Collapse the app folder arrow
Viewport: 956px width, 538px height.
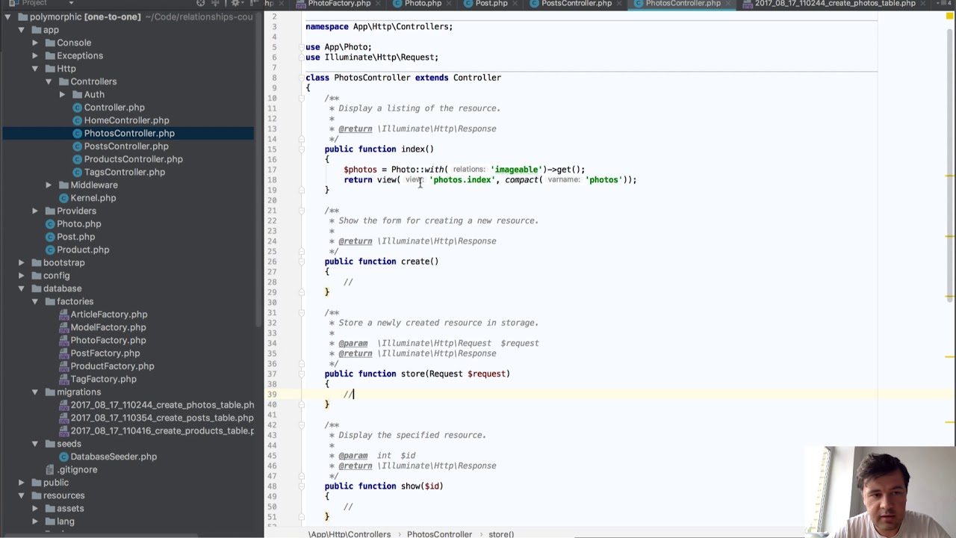pos(22,30)
